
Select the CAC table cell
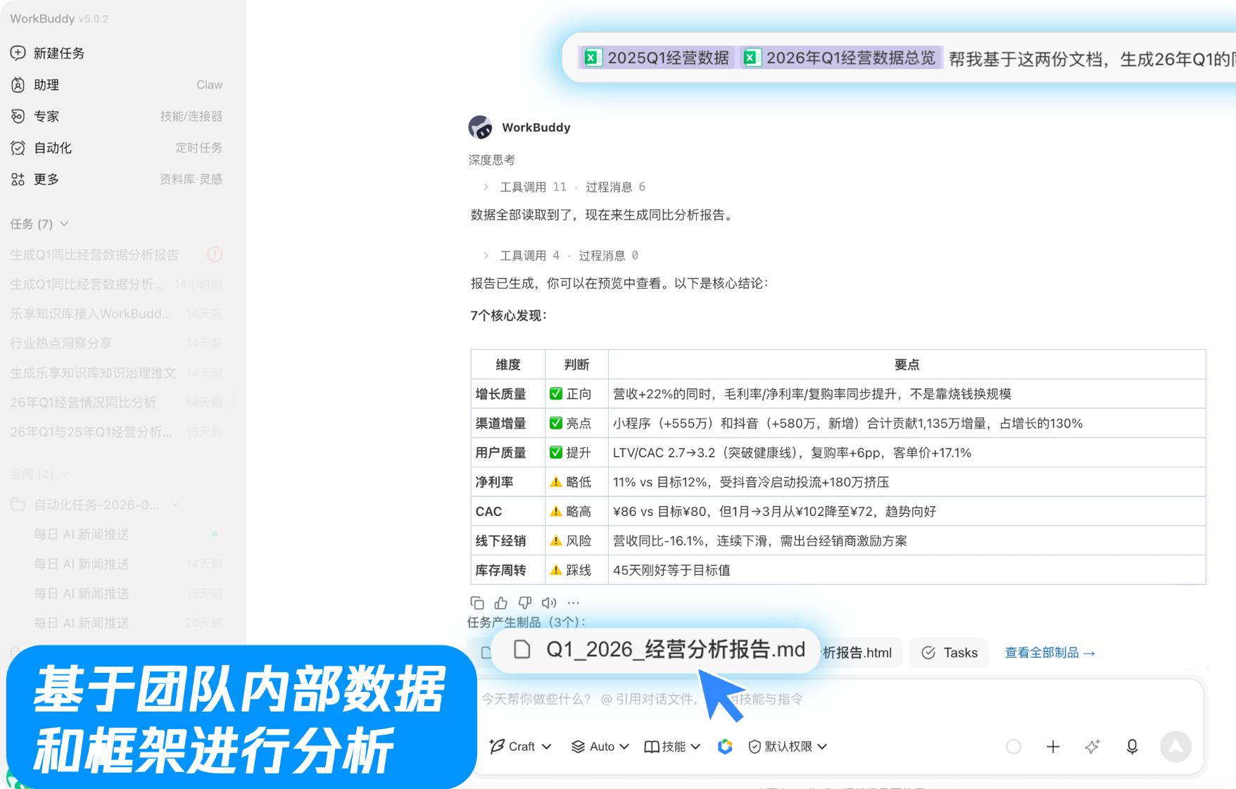pyautogui.click(x=507, y=512)
